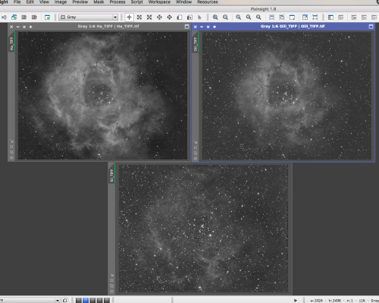The height and width of the screenshot is (303, 379).
Task: Click the top icon in the Ha_TIFF window left strip
Action: pos(11,141)
